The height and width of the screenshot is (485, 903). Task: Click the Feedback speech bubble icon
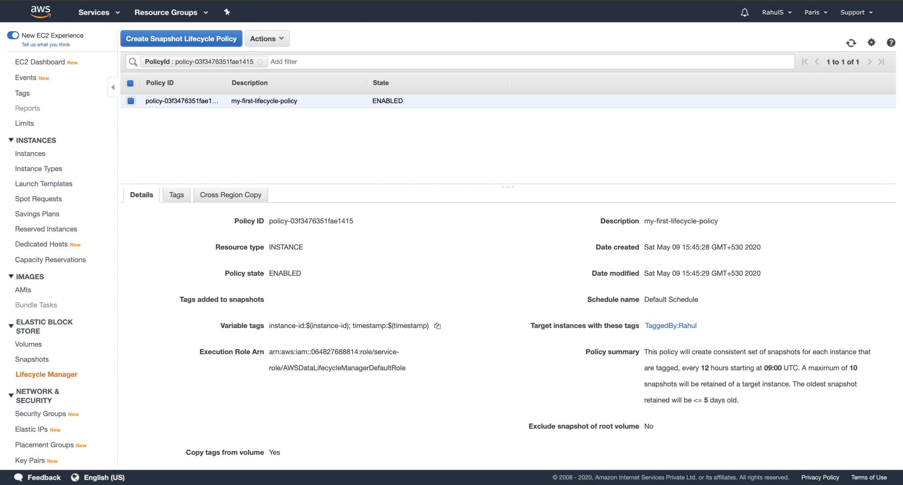point(19,477)
